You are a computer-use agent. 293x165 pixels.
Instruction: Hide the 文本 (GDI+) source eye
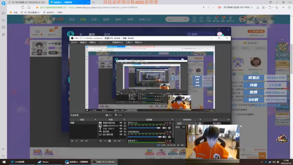click(121, 129)
